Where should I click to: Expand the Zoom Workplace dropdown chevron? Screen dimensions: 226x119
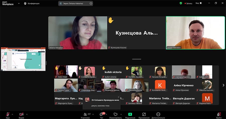tap(19, 3)
